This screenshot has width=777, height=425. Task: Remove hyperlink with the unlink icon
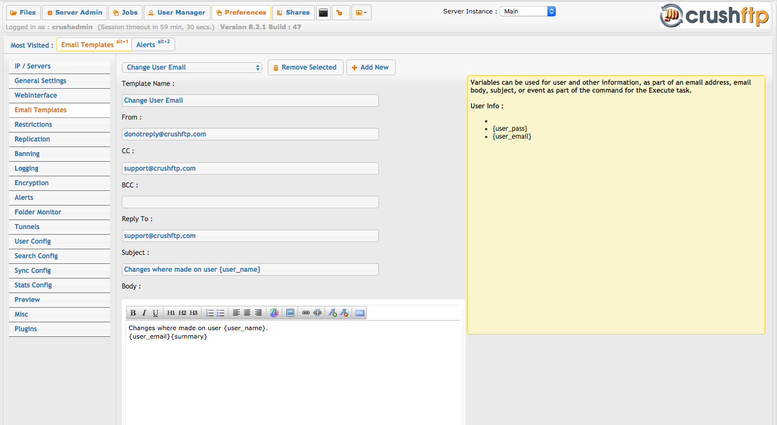317,313
